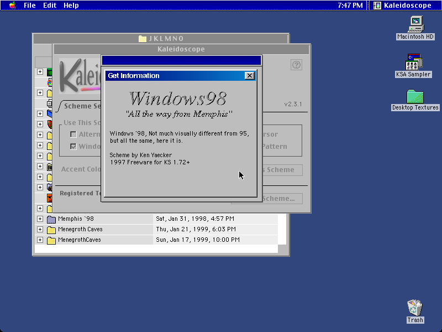
Task: Close the Get Information dialog
Action: click(x=250, y=76)
